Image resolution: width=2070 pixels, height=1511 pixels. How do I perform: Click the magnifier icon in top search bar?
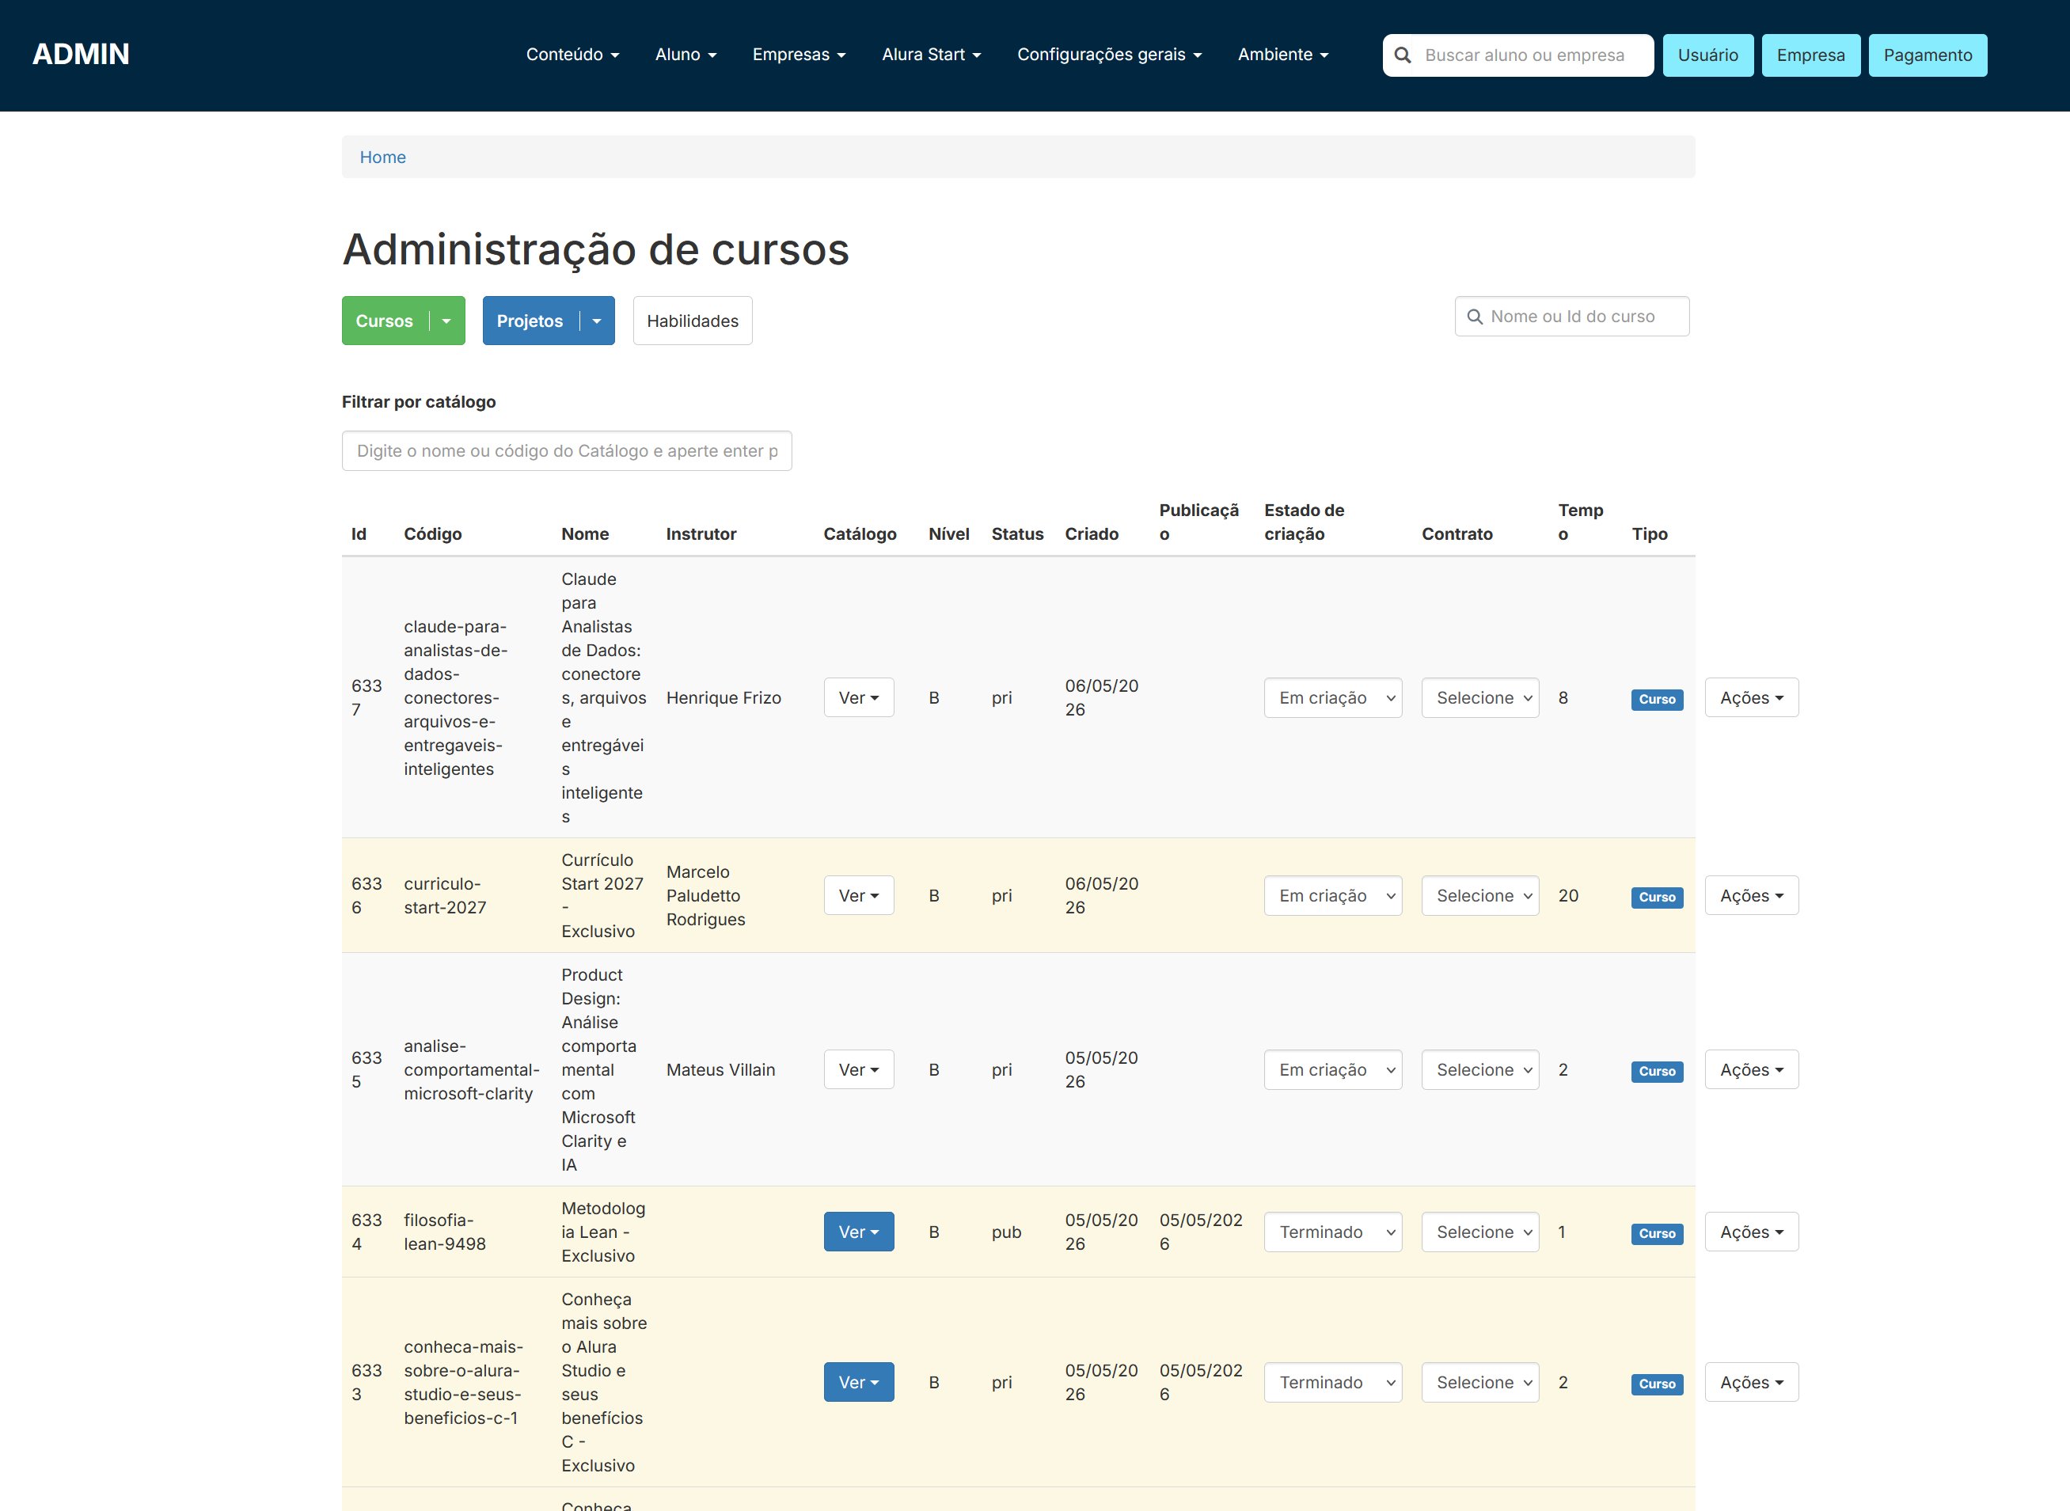1402,55
